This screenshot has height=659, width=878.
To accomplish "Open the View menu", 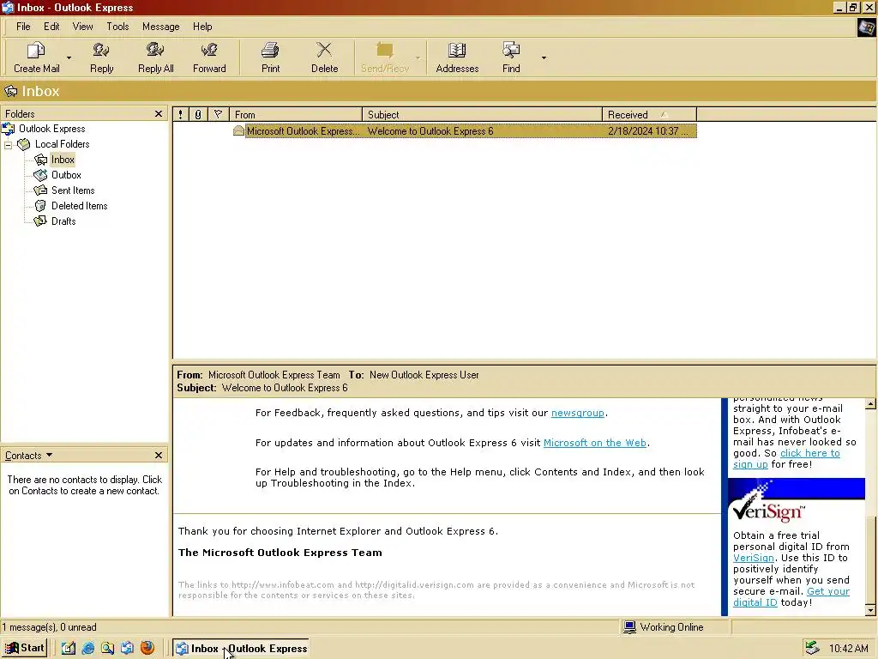I will (x=82, y=27).
